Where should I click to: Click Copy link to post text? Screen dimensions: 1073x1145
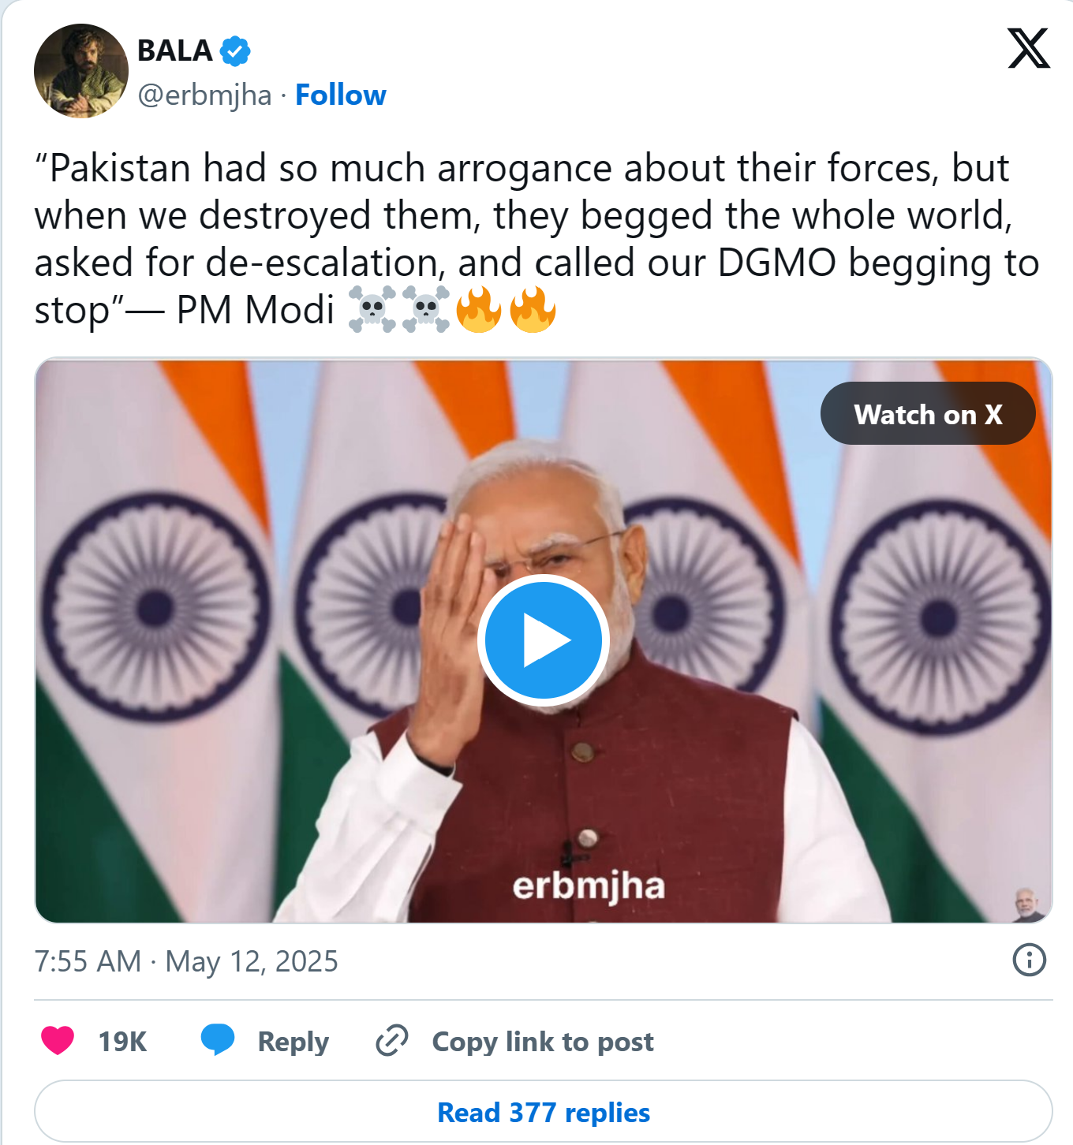pyautogui.click(x=543, y=1042)
